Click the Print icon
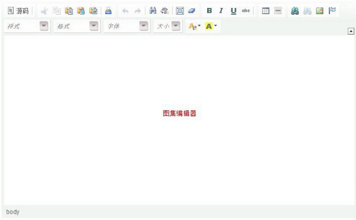 [108, 11]
